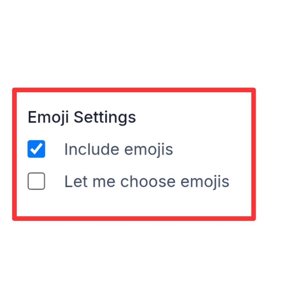Click the white checkmark inside the blue box

36,149
